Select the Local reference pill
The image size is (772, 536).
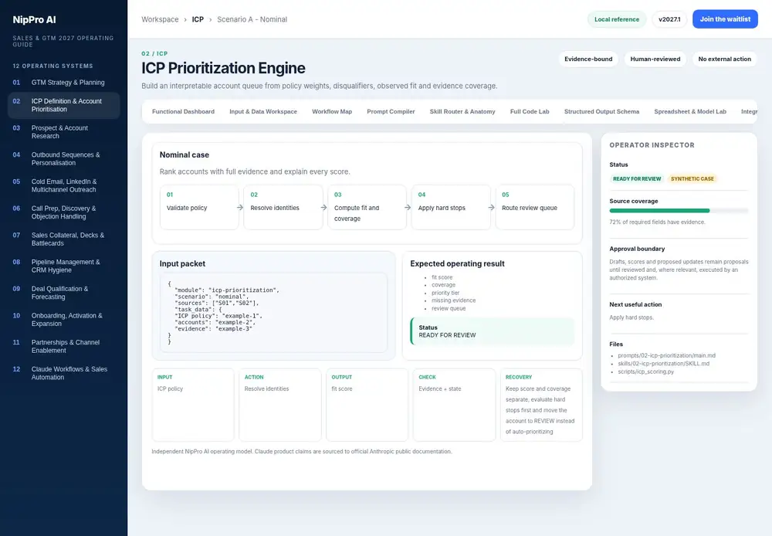(x=616, y=19)
